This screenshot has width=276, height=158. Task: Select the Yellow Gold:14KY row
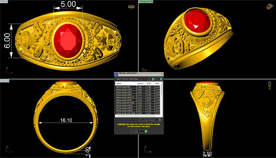click(x=138, y=92)
